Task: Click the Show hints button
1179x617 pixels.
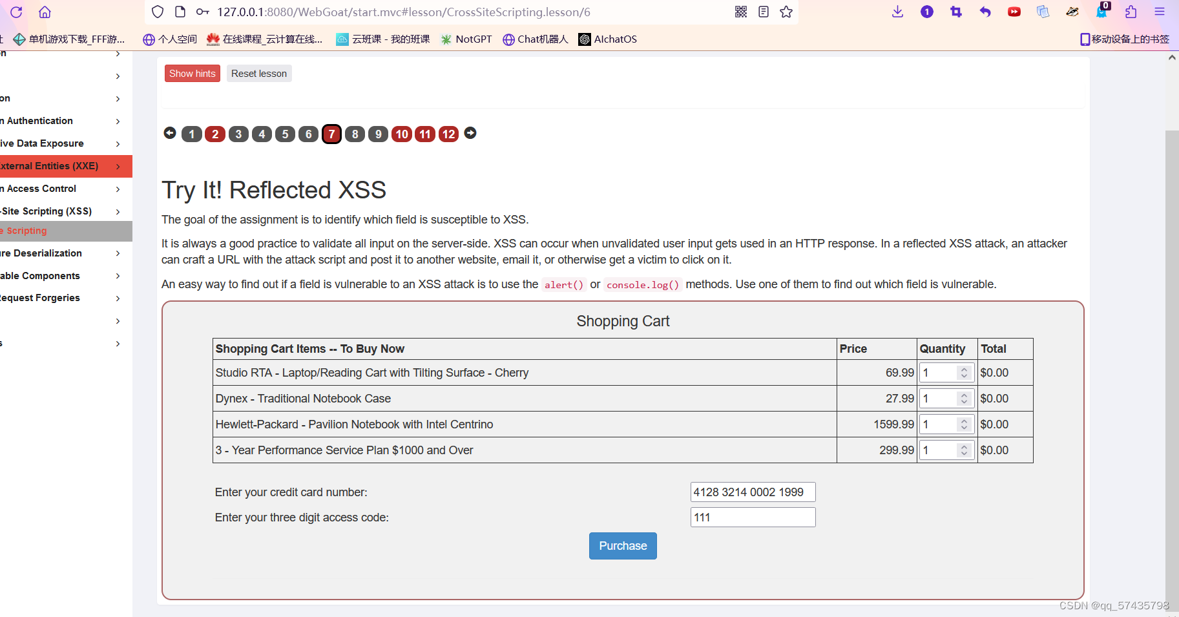Action: click(193, 74)
